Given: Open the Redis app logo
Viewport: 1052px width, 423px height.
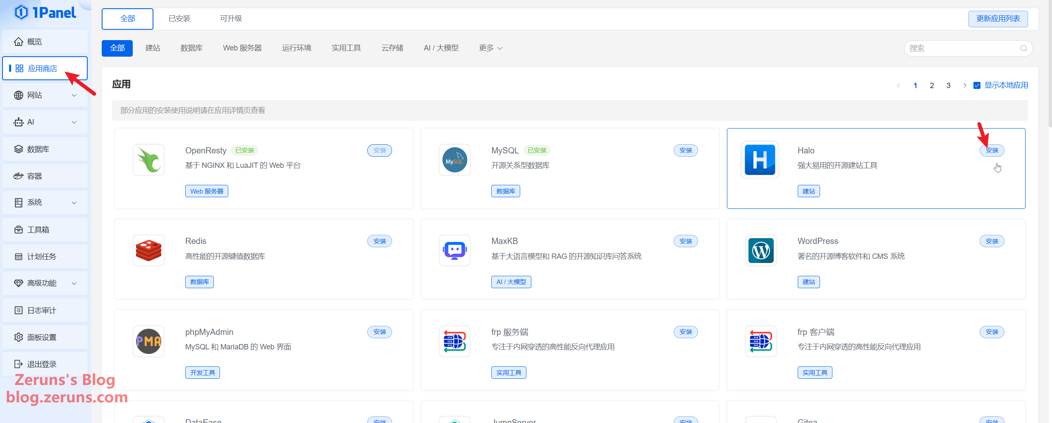Looking at the screenshot, I should pos(148,251).
